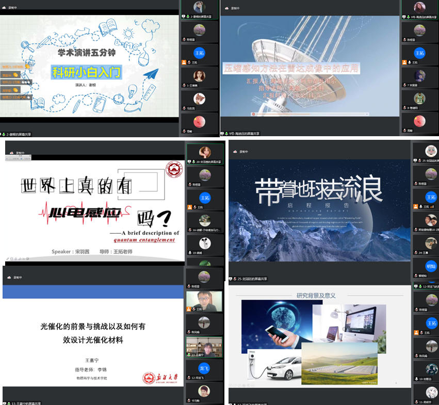The width and height of the screenshot is (439, 405).
Task: Click the signal bars icon beside 王拓 in the 带着地球去流浪 window
Action: 432,207
